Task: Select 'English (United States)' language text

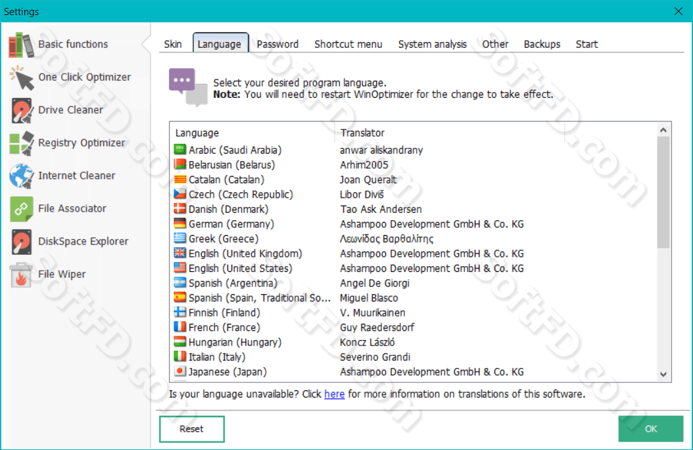Action: coord(241,269)
